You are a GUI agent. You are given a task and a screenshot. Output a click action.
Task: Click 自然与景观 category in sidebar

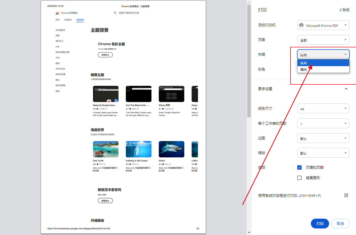point(60,86)
